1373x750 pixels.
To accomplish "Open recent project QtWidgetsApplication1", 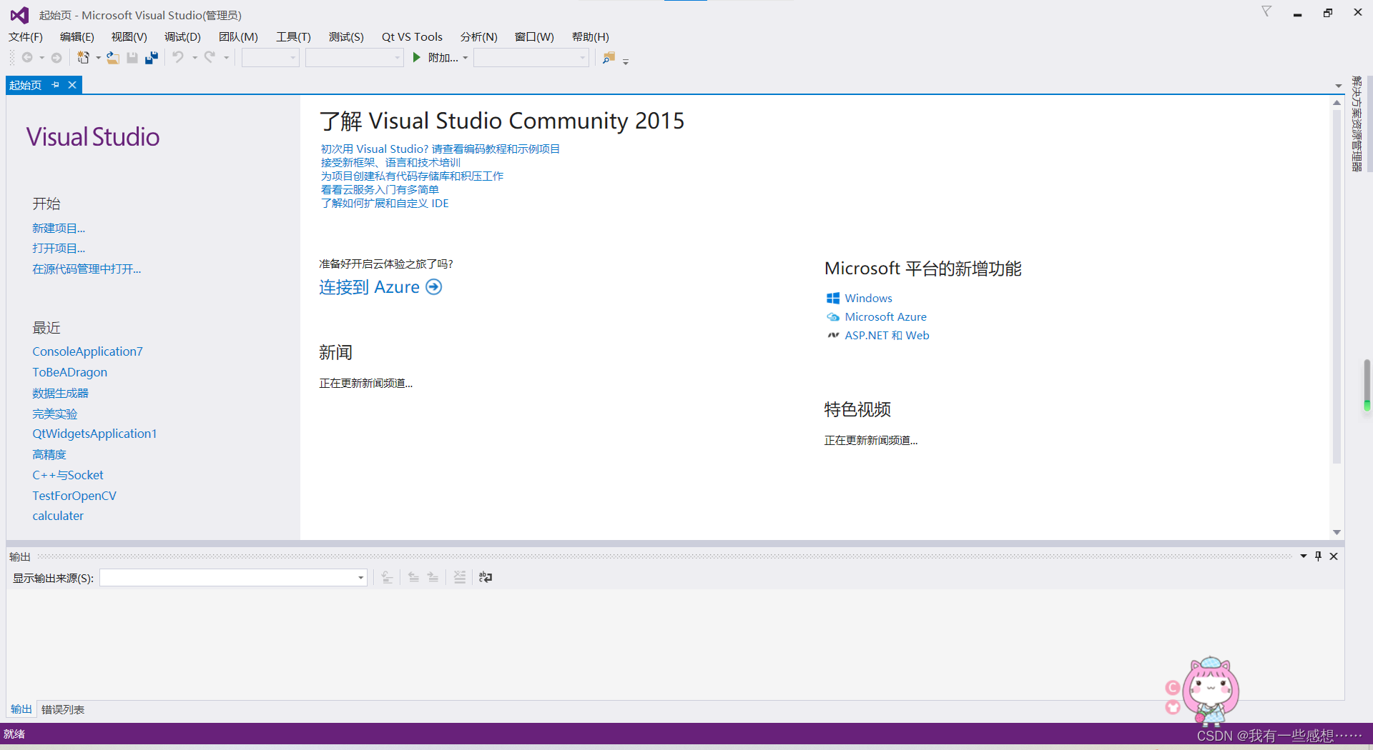I will pos(94,434).
